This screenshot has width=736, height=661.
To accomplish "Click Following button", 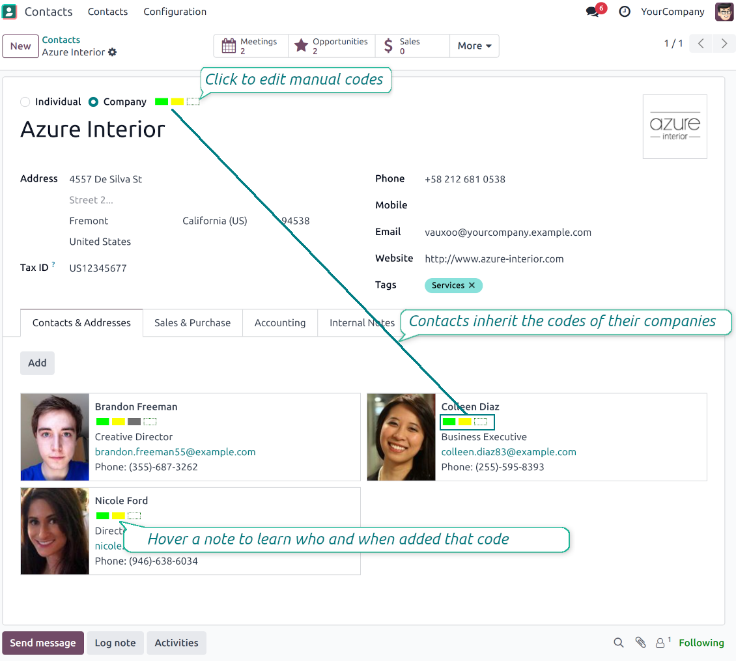I will (x=701, y=643).
